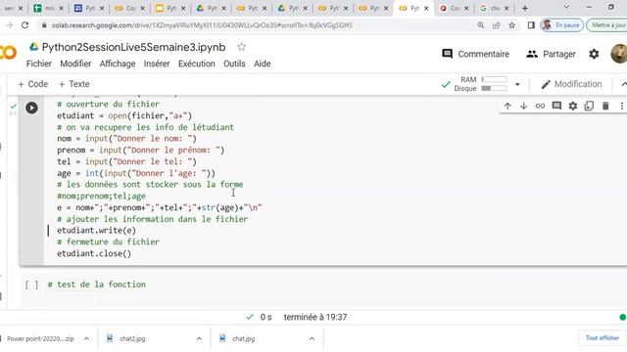Click the line etudiant.close()

pos(94,253)
